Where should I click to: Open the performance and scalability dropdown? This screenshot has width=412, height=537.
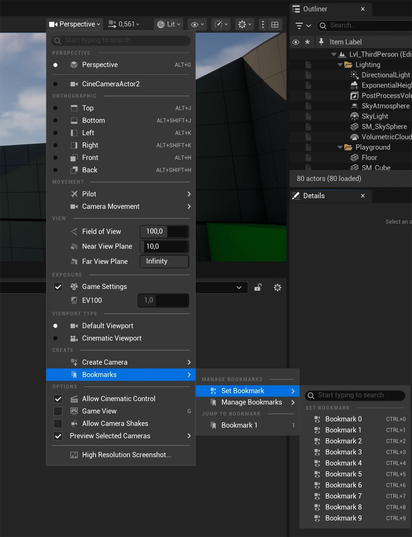(221, 24)
